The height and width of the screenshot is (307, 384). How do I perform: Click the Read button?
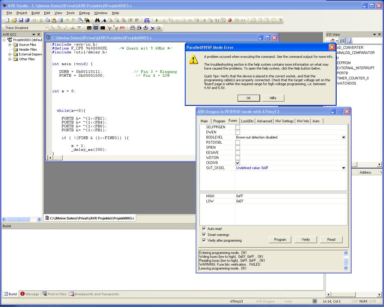click(331, 240)
